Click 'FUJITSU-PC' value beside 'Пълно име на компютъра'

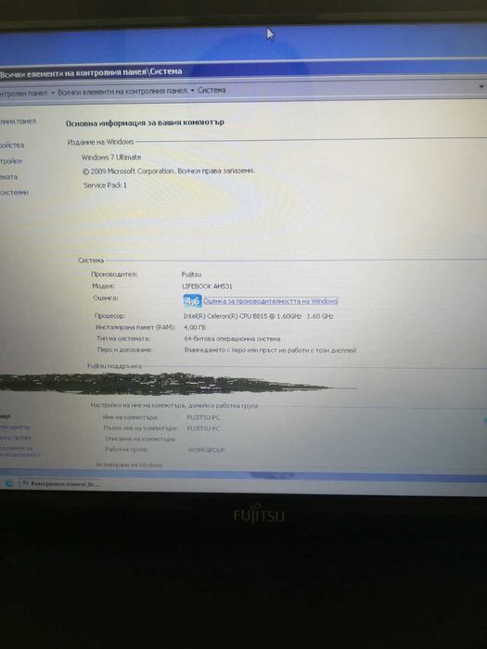click(203, 428)
